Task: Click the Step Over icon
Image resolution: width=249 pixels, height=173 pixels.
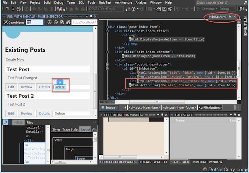Action: pos(46,9)
